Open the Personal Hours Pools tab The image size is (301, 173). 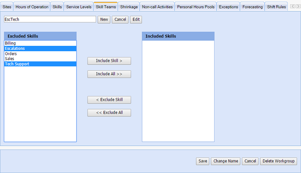[x=196, y=7]
